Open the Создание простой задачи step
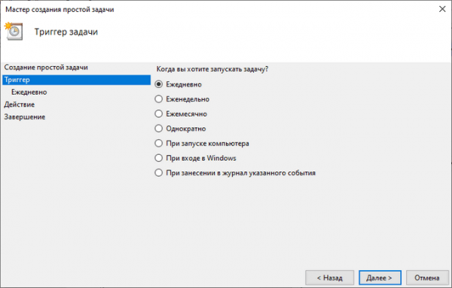 pyautogui.click(x=46, y=68)
